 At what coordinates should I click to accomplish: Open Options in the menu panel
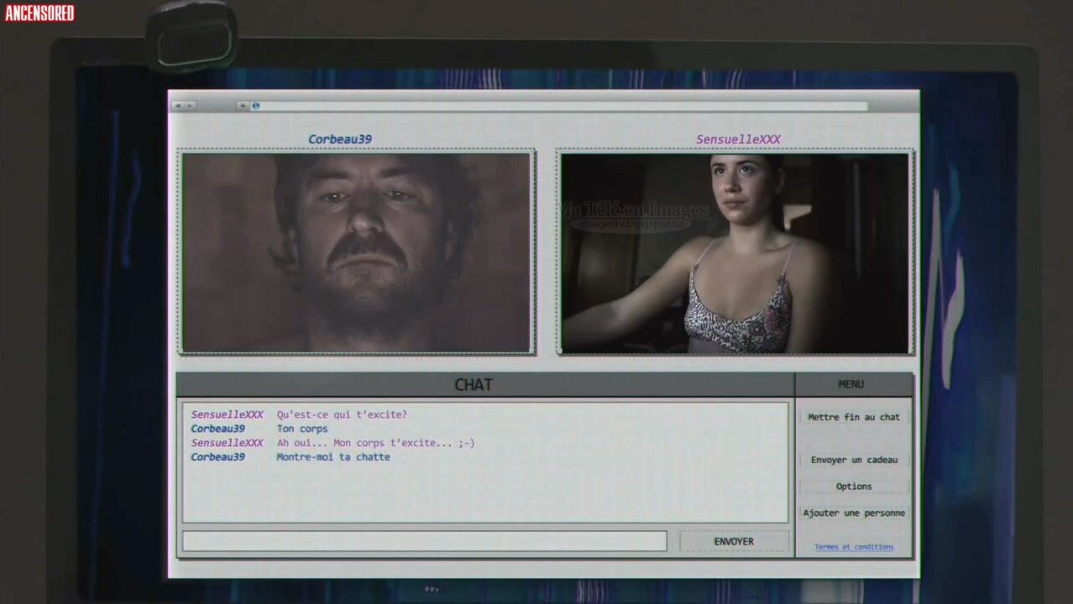pyautogui.click(x=853, y=487)
